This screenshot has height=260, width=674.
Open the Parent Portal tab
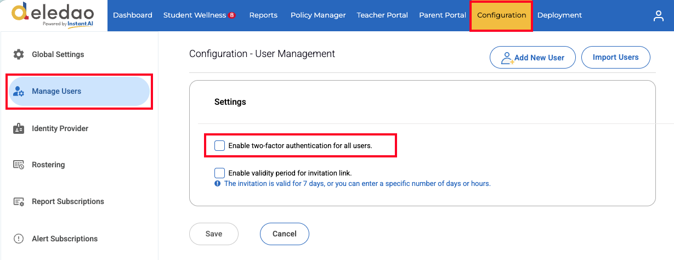tap(443, 15)
